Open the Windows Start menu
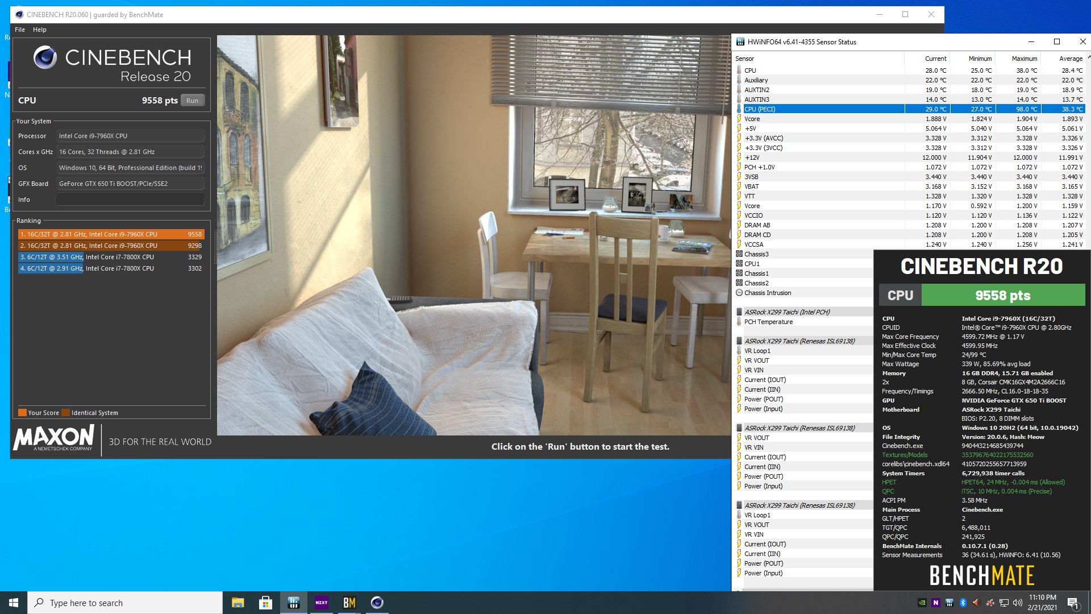The image size is (1091, 614). point(14,603)
